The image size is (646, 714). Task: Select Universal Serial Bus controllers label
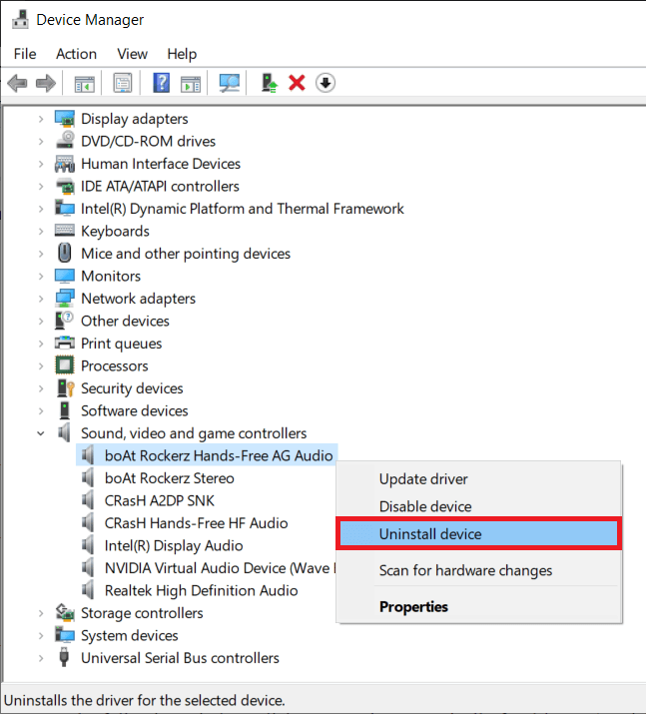click(181, 658)
